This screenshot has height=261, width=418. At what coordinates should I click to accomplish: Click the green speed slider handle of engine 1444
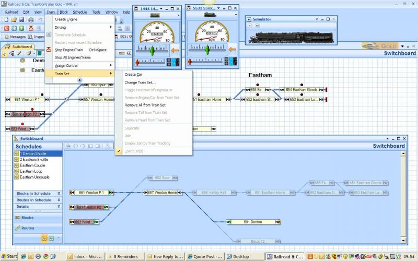point(152,51)
